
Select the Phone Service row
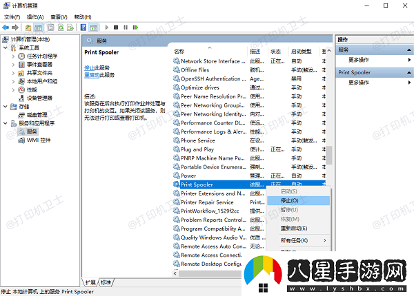tap(249, 140)
